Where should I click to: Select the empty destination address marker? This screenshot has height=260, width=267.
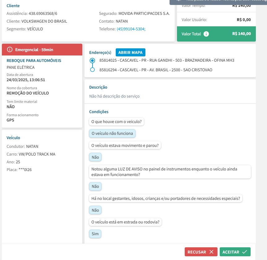[x=92, y=70]
